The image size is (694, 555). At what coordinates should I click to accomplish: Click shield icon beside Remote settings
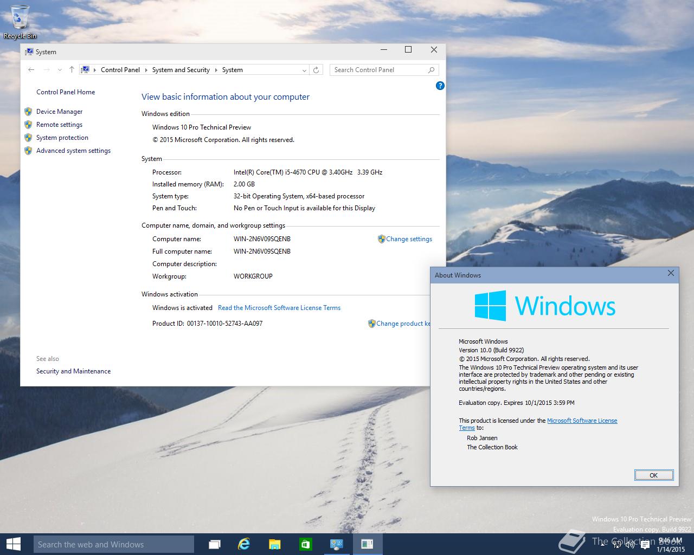coord(28,125)
